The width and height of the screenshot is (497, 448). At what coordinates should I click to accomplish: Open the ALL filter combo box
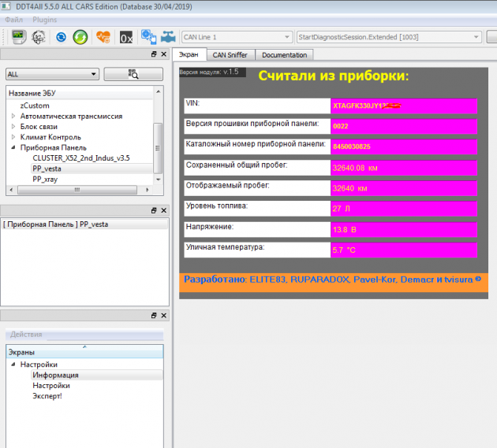tap(51, 74)
